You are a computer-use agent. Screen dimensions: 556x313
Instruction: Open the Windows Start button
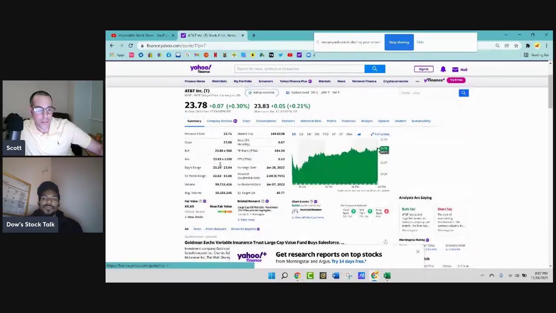click(272, 276)
